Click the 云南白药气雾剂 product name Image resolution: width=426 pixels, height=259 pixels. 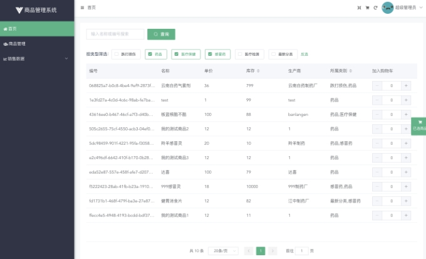tap(176, 86)
